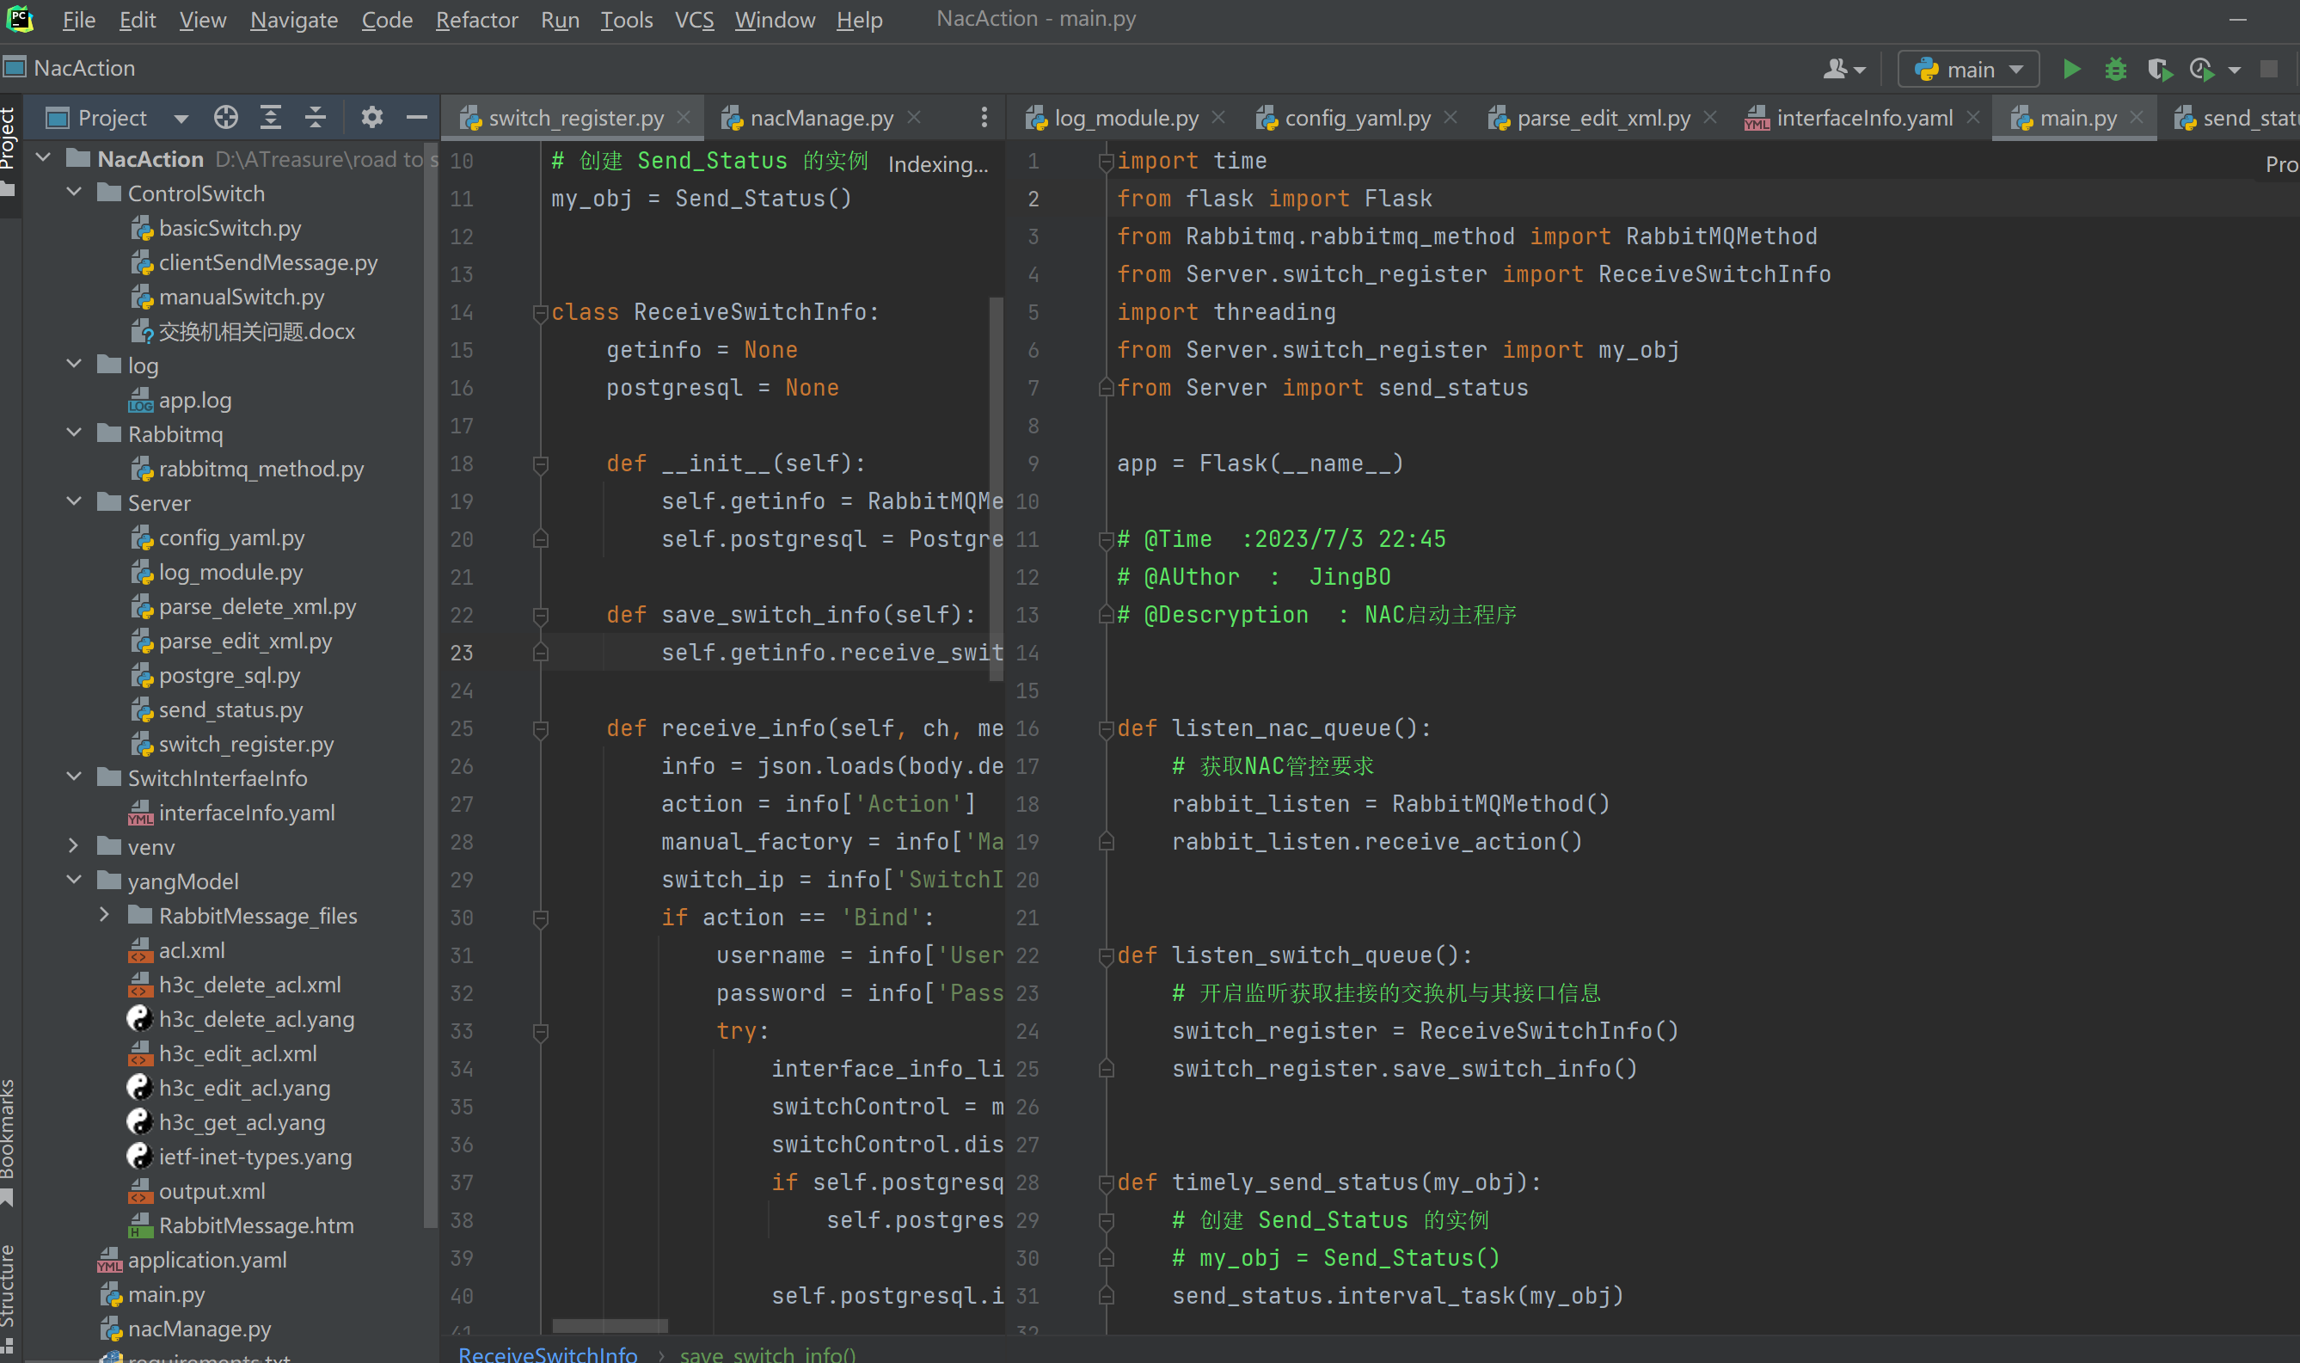Open the Navigate menu
Image resolution: width=2300 pixels, height=1363 pixels.
294,19
